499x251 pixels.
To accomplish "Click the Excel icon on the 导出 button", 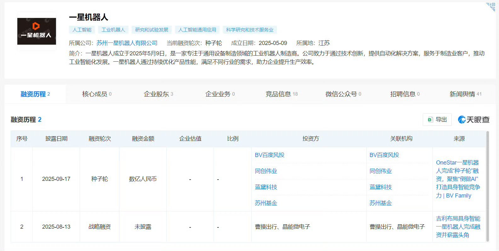I will click(430, 120).
